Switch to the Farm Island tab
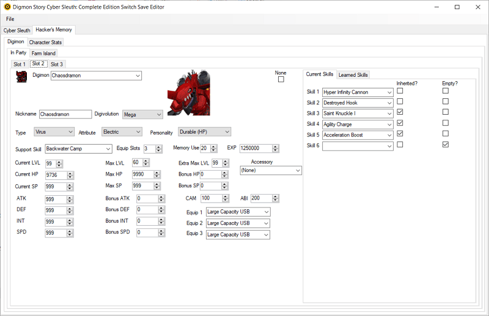This screenshot has height=316, width=489. point(43,53)
